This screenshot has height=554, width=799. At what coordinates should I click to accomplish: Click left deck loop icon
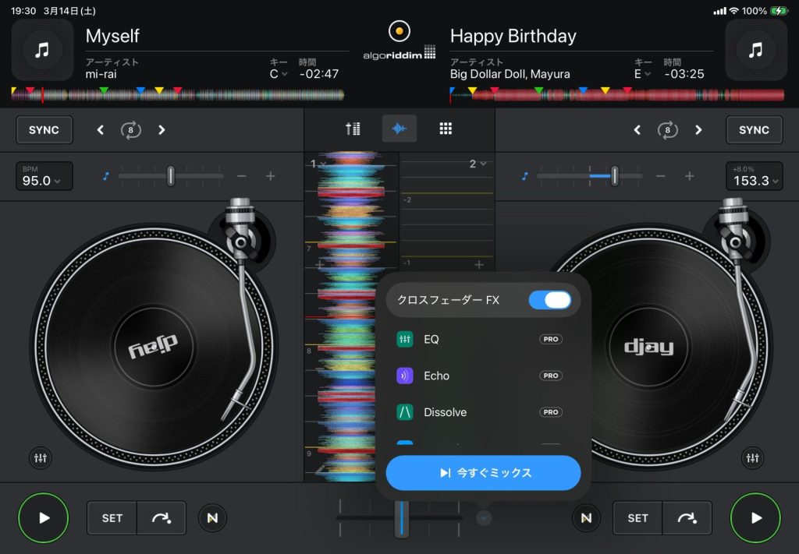(131, 130)
